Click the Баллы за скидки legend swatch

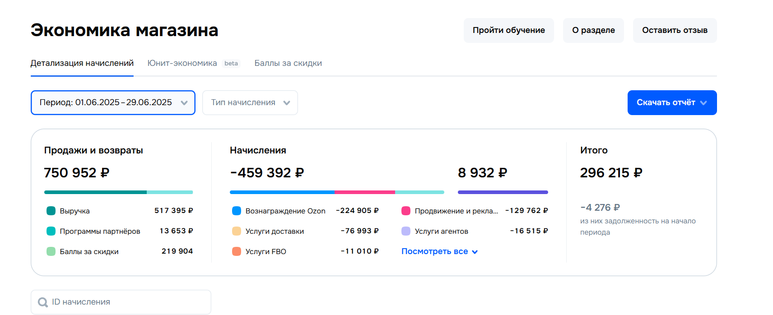coord(51,251)
